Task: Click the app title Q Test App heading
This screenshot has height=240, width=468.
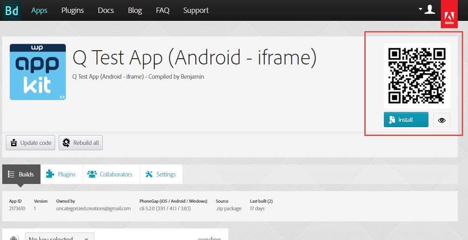Action: (194, 58)
